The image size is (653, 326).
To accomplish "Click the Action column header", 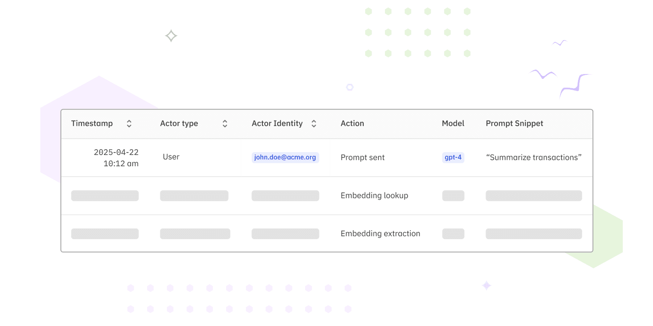I will (352, 124).
